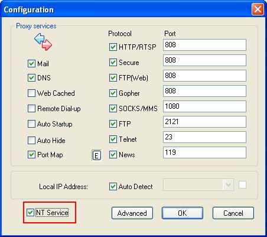Close the Configuration dialog
Screen dimensions: 267x237
258,9
